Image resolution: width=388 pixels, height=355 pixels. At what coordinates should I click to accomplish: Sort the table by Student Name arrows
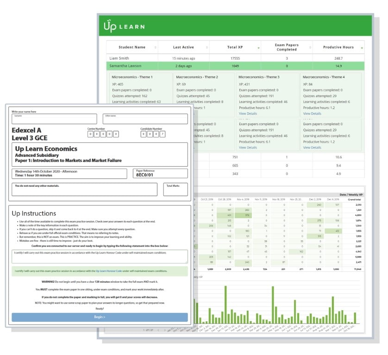[x=156, y=47]
